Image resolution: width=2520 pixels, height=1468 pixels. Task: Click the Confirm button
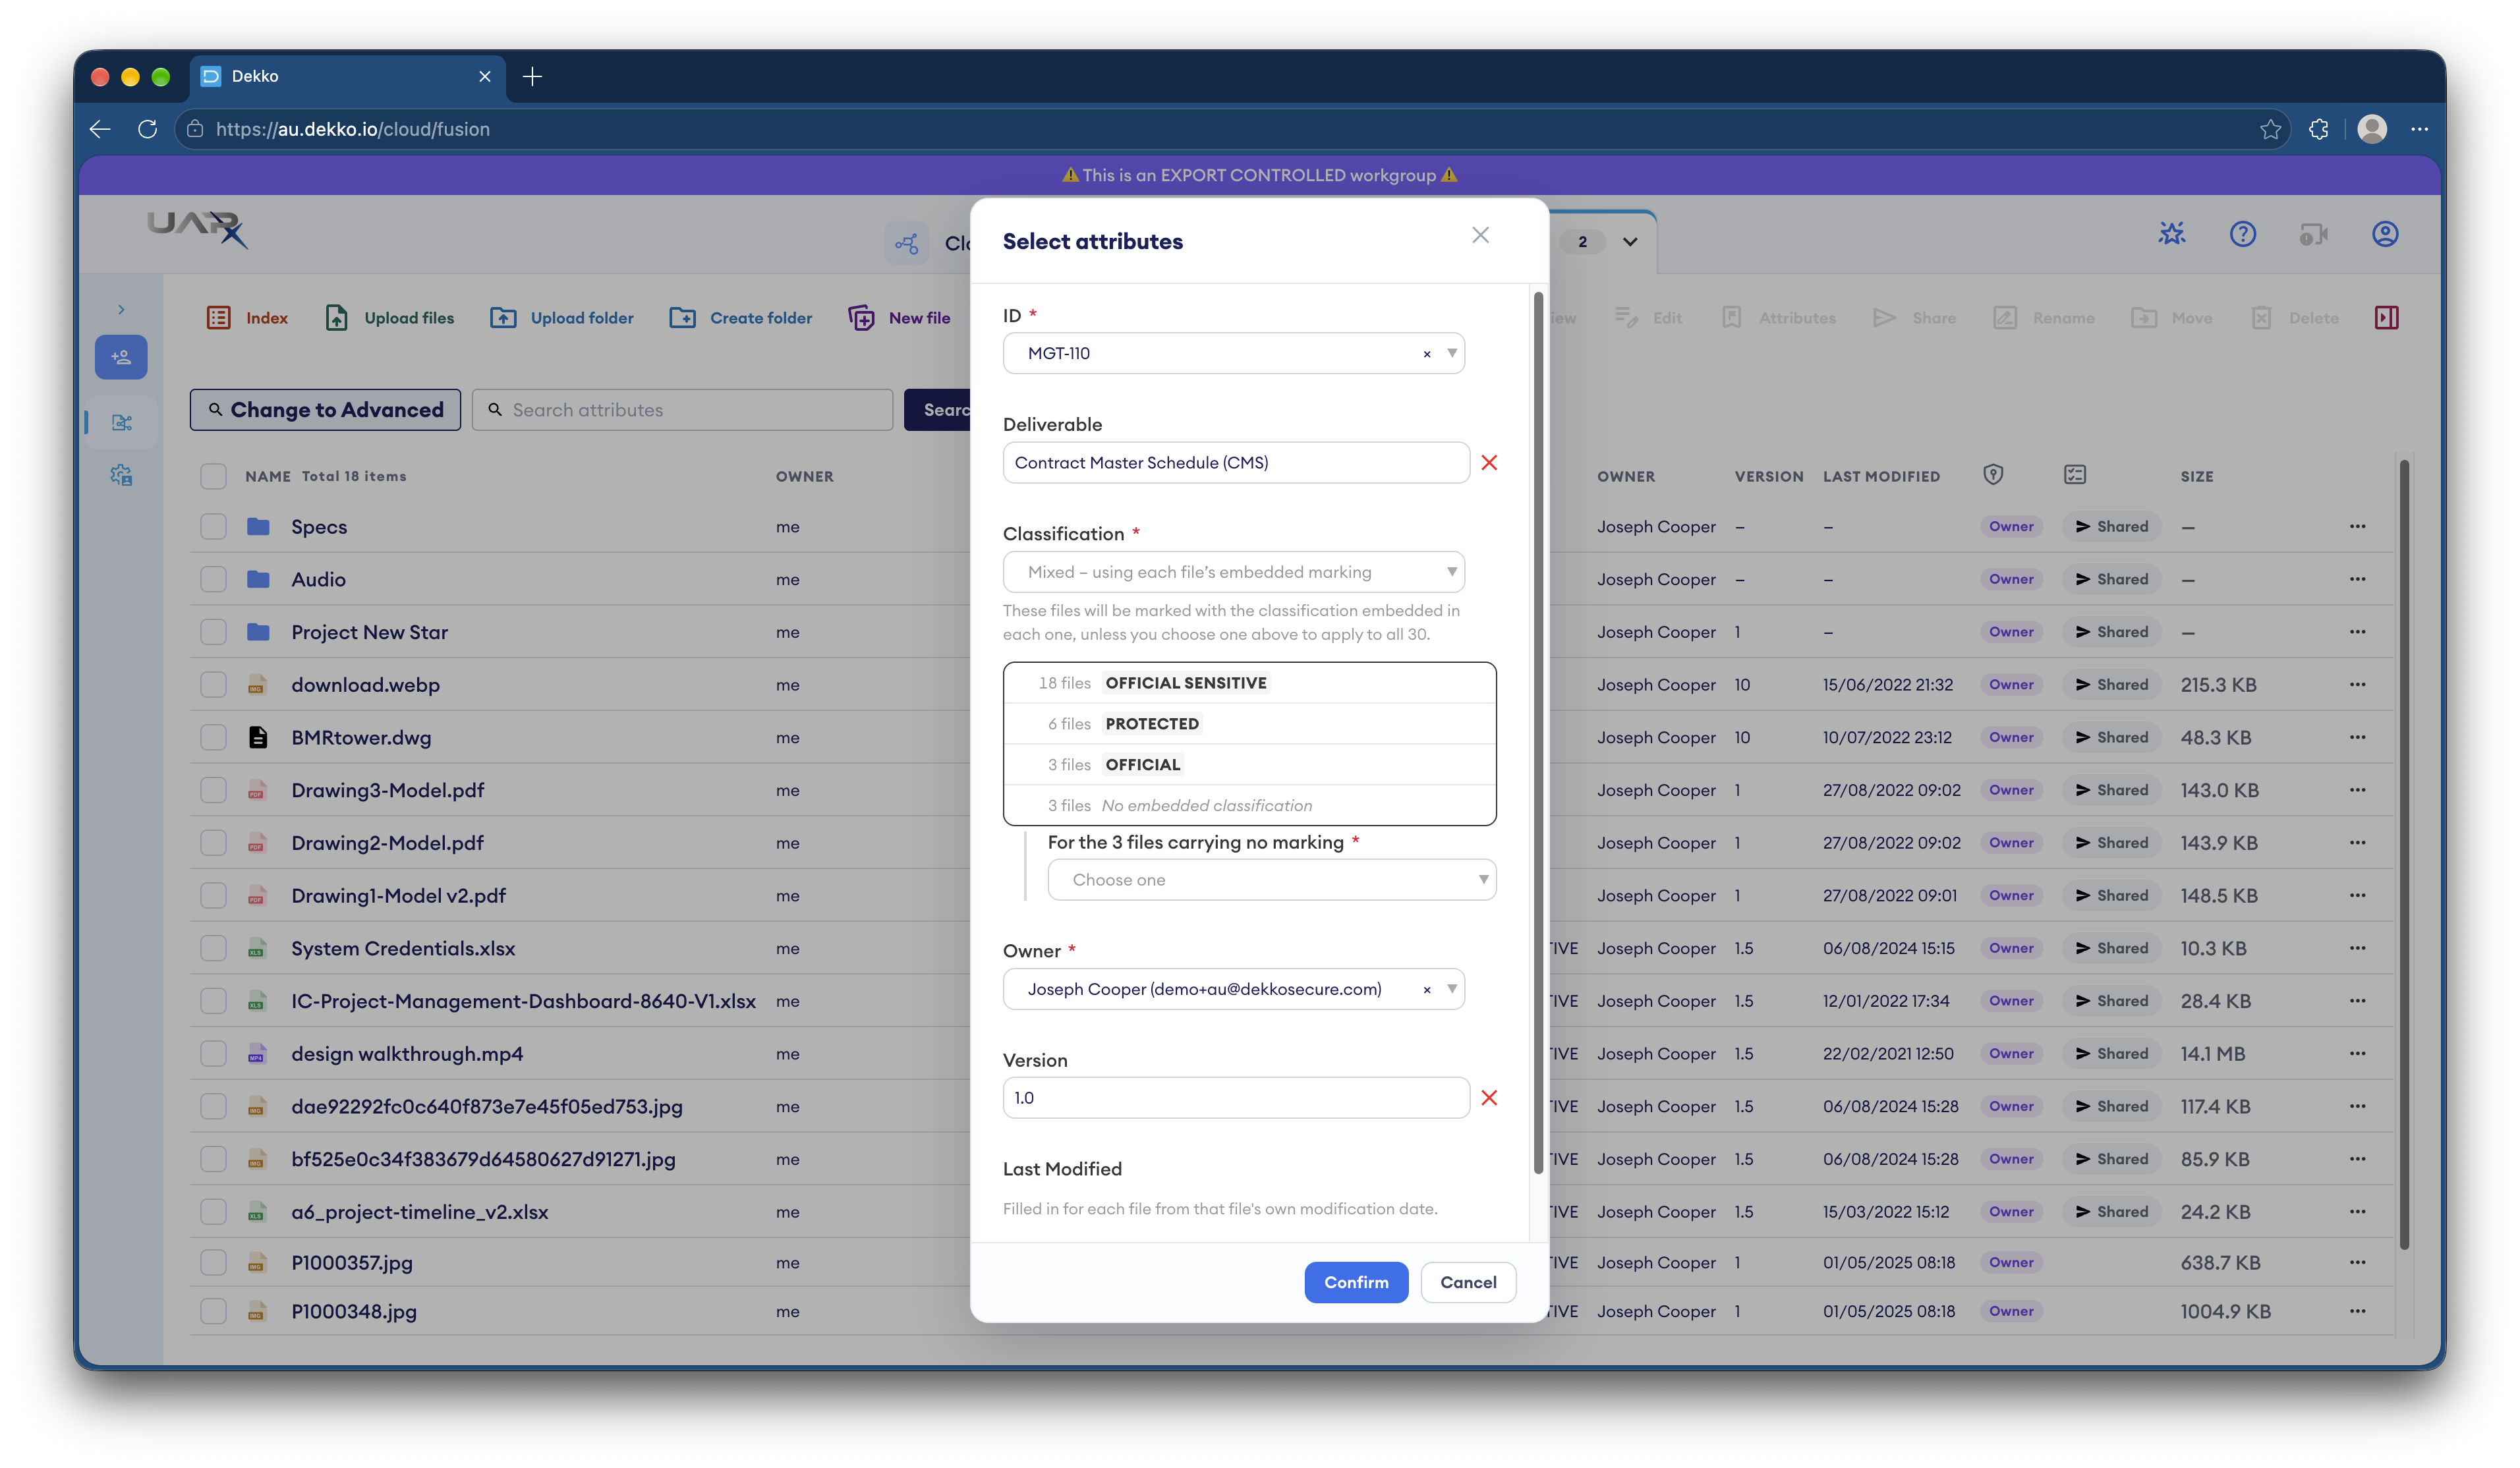pyautogui.click(x=1355, y=1282)
